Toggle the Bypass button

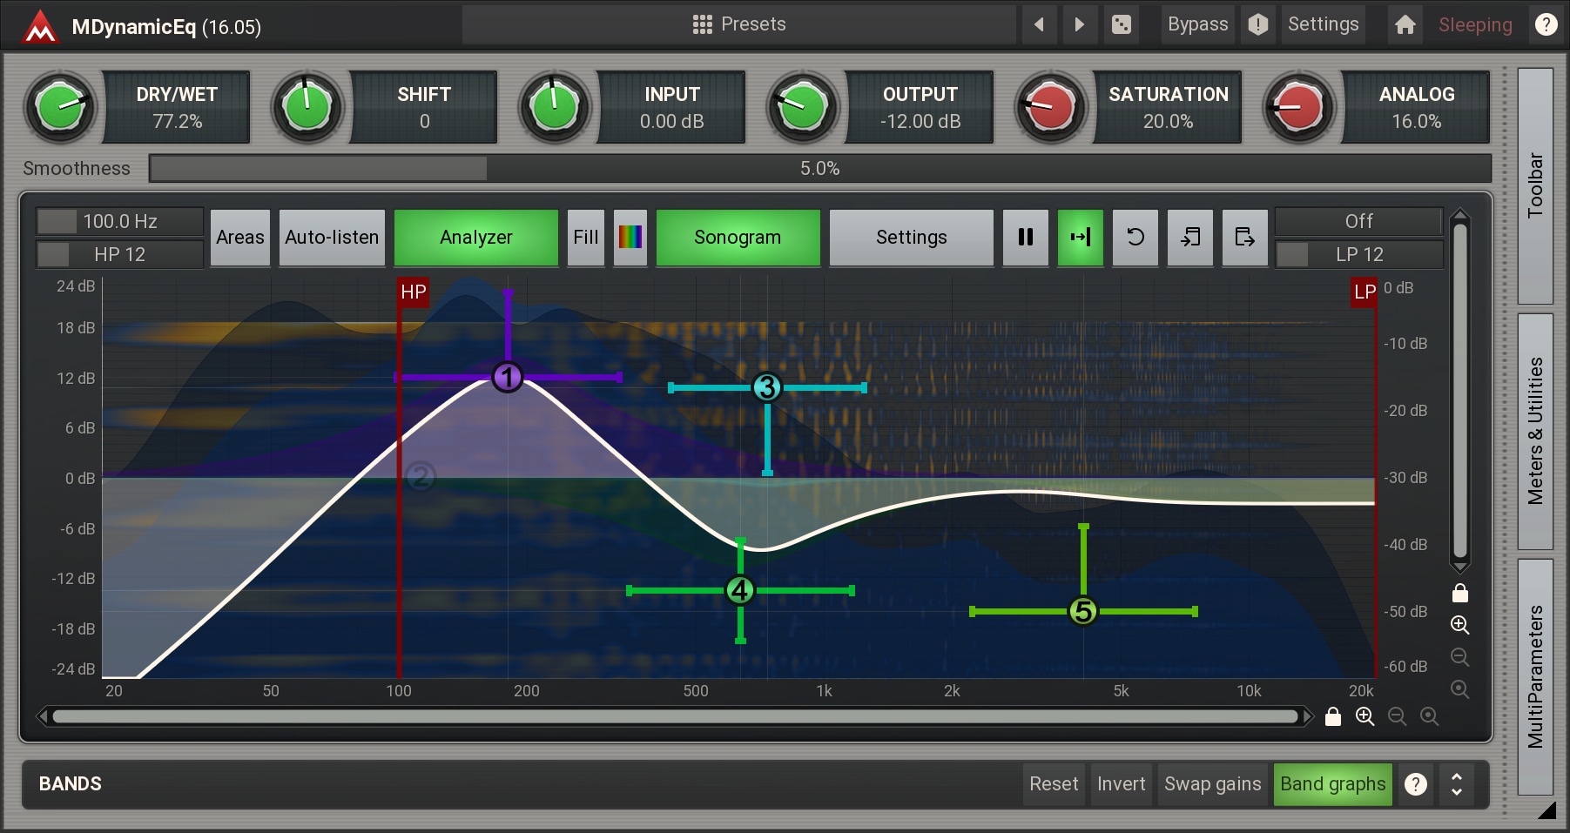click(1197, 24)
